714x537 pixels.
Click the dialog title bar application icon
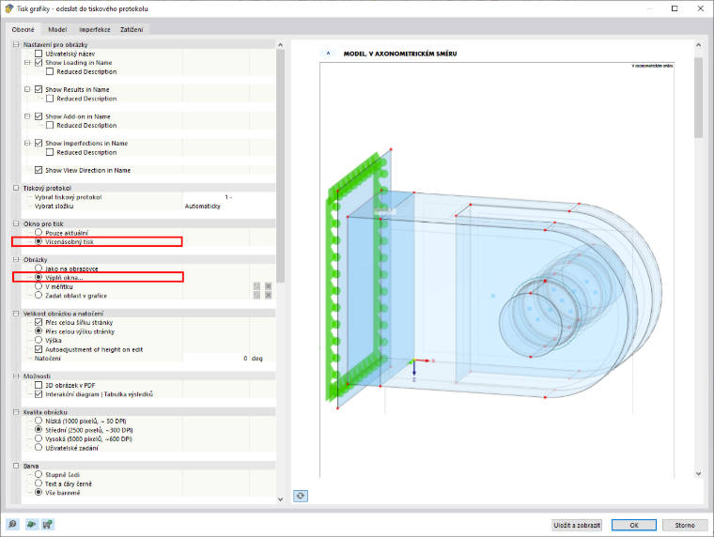click(x=8, y=8)
